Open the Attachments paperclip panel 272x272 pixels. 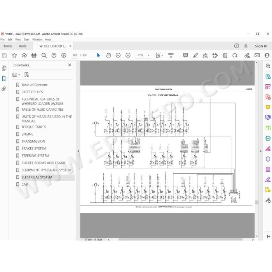click(x=4, y=89)
